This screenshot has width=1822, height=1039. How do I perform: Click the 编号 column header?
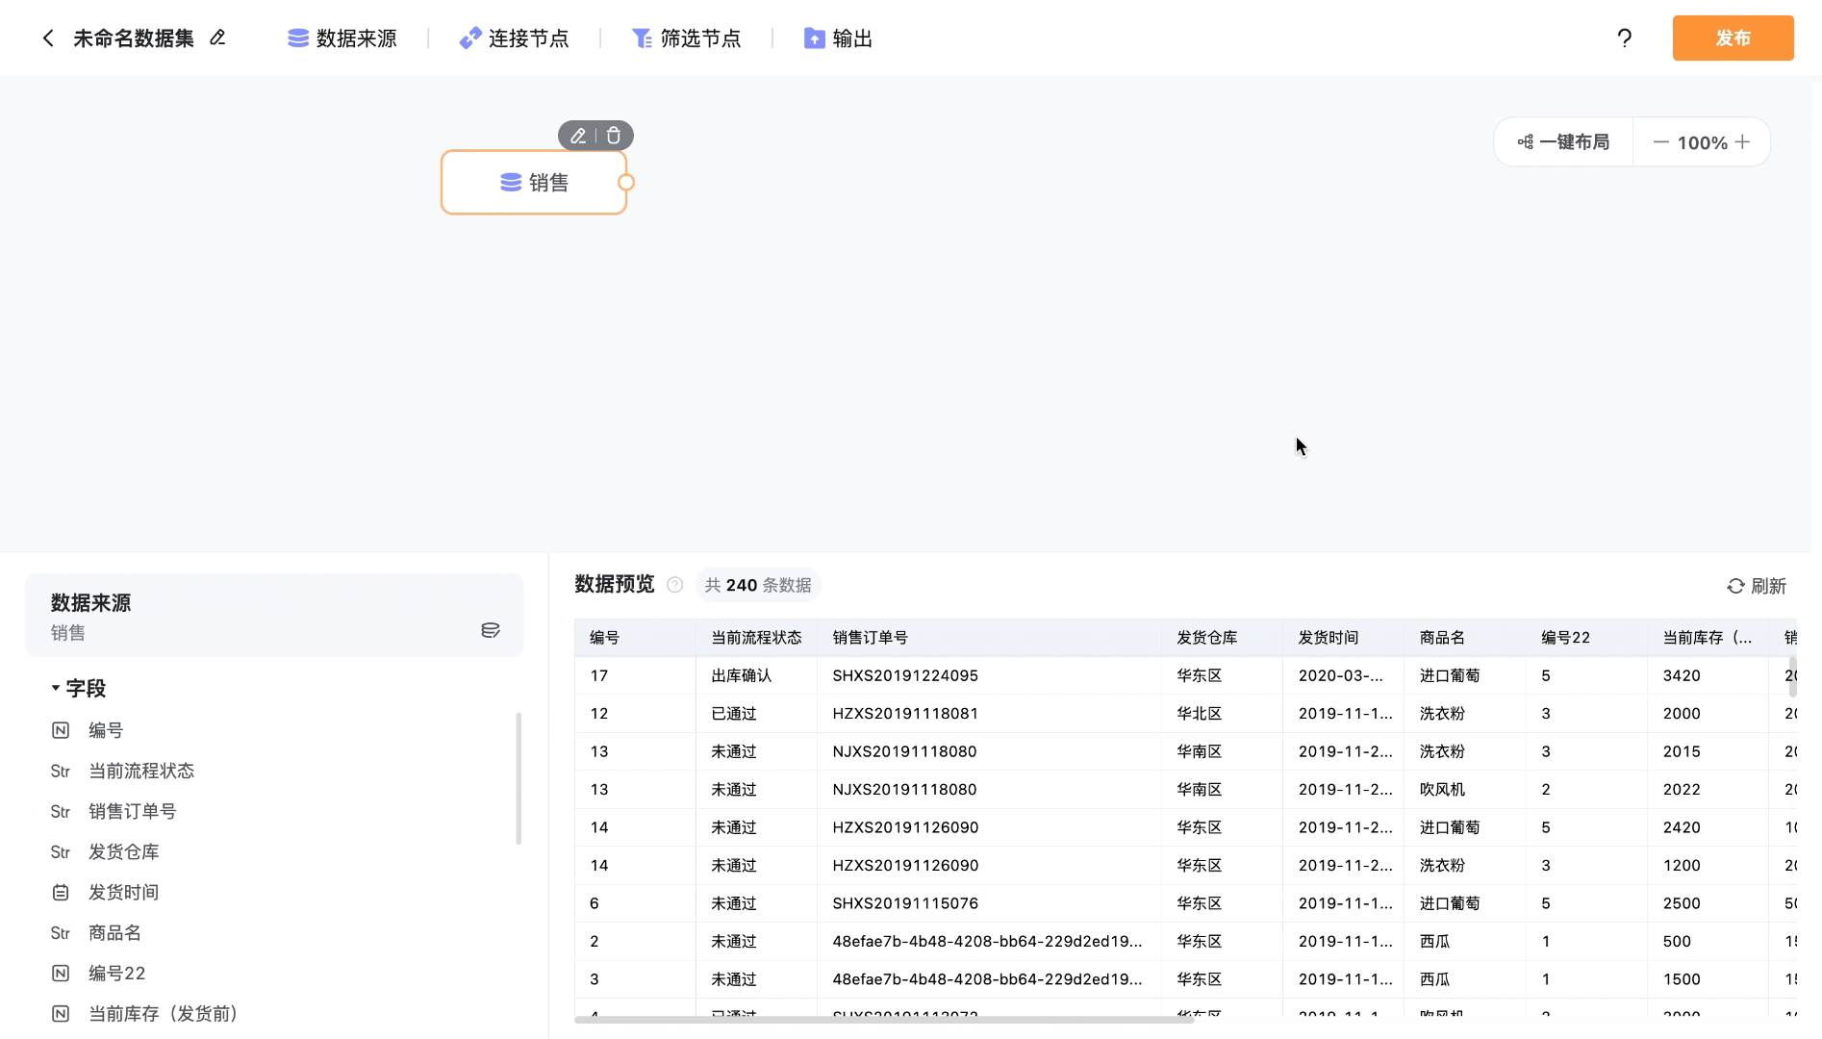coord(635,638)
